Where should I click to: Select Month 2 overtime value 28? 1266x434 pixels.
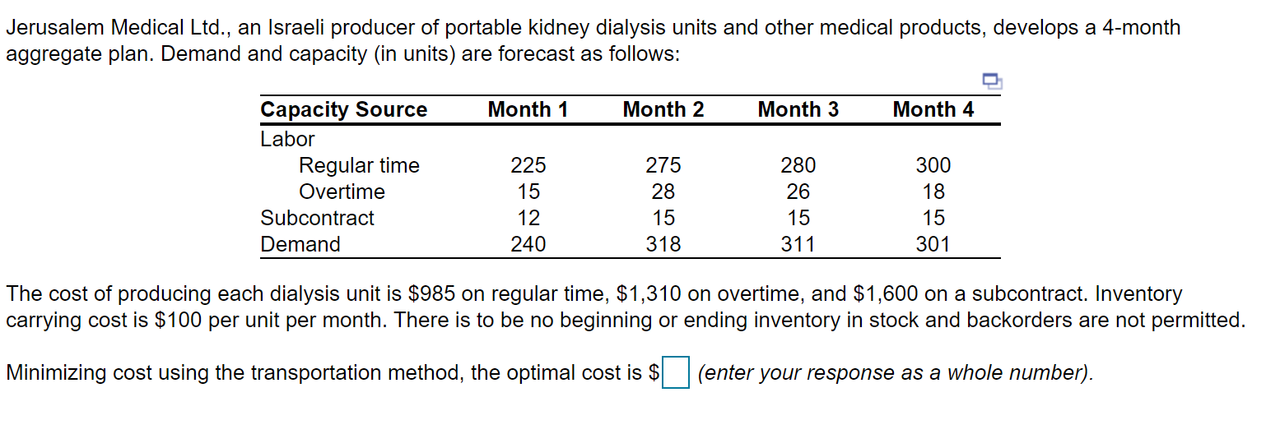[663, 192]
